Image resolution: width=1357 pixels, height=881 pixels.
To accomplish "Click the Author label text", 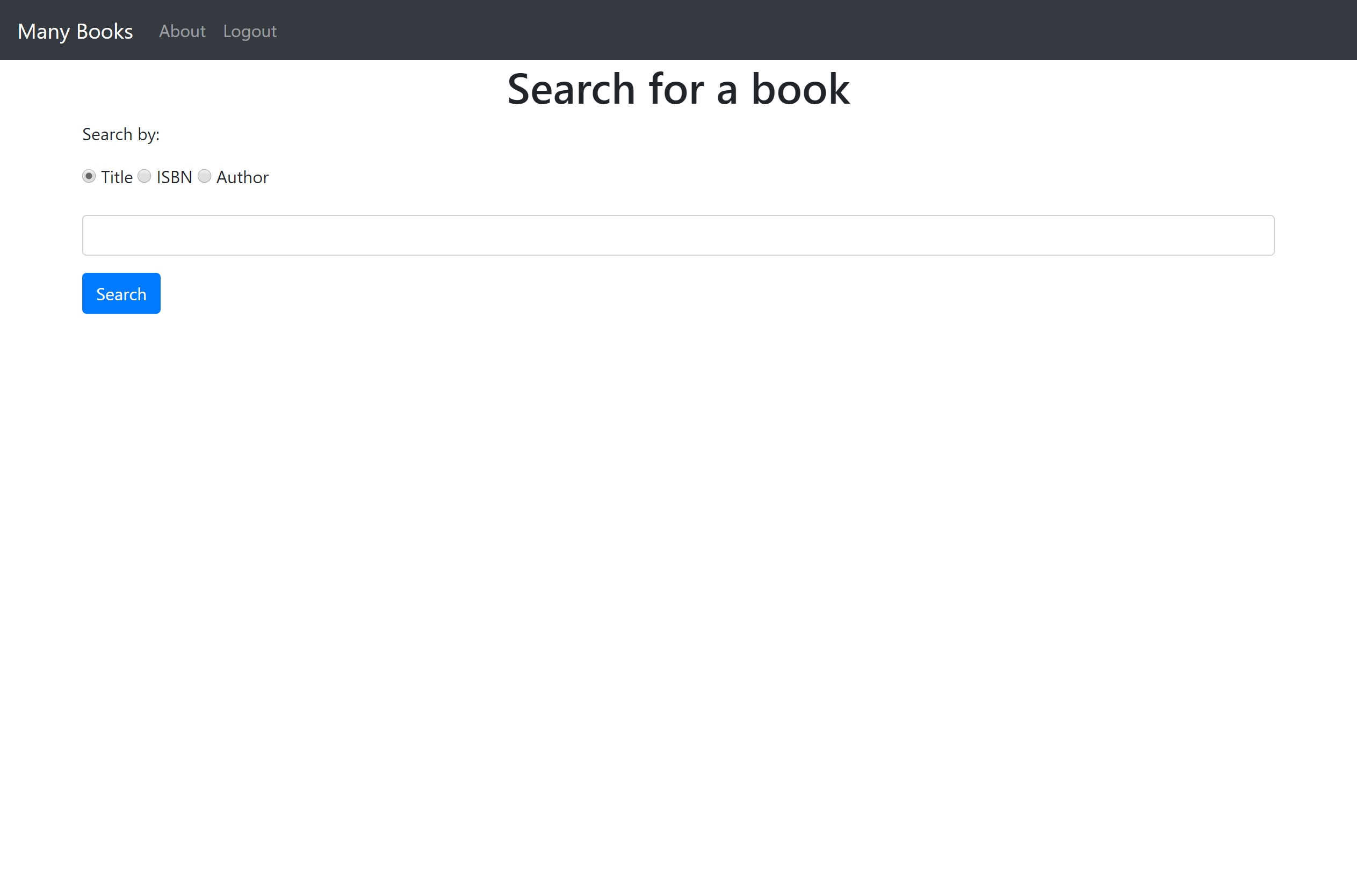I will coord(242,177).
